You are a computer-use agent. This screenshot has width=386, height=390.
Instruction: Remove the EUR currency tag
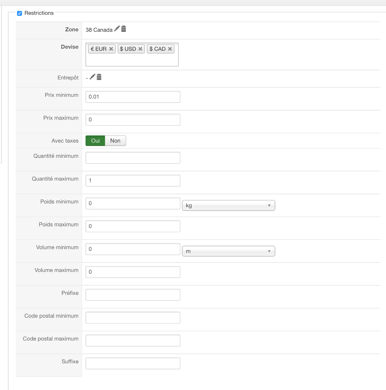tap(111, 49)
